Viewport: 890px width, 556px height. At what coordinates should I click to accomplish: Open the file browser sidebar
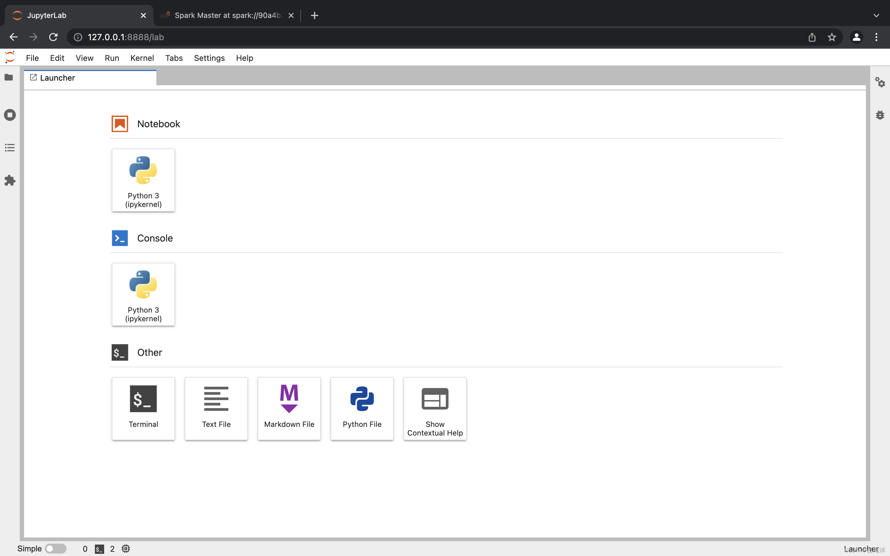[9, 77]
